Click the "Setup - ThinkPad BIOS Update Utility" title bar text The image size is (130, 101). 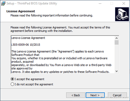tap(32, 3)
